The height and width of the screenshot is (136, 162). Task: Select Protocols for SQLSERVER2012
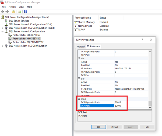click(x=28, y=42)
